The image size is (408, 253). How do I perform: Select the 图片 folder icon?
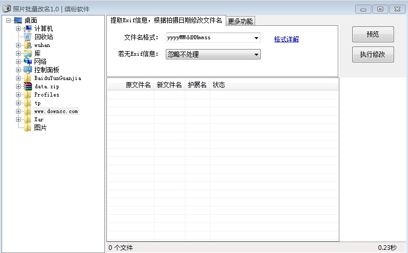click(x=28, y=128)
